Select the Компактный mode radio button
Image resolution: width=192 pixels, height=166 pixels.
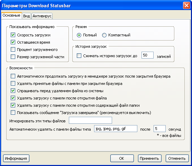click(104, 35)
